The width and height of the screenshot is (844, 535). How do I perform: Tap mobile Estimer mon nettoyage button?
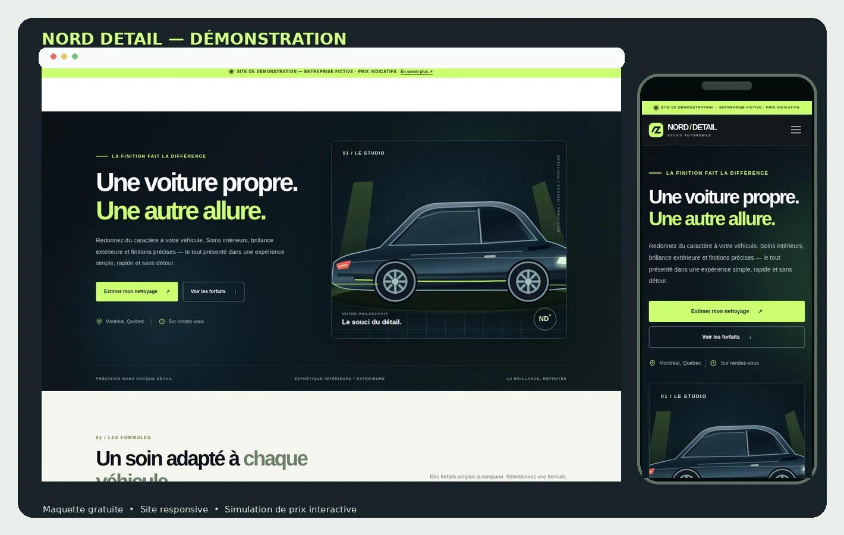726,311
